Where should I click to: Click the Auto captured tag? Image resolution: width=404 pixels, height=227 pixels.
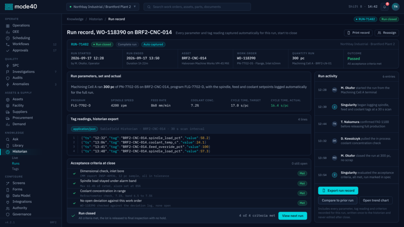tap(153, 44)
